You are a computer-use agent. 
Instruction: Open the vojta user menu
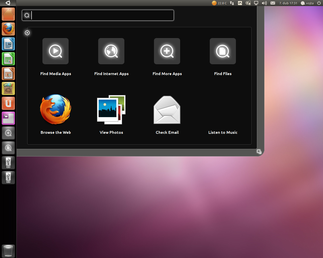(307, 3)
